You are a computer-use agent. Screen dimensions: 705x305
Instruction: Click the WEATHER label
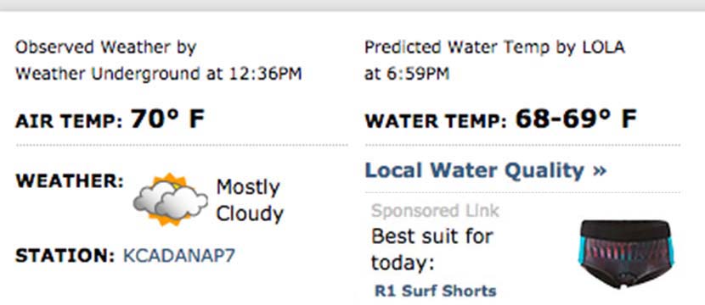(70, 181)
